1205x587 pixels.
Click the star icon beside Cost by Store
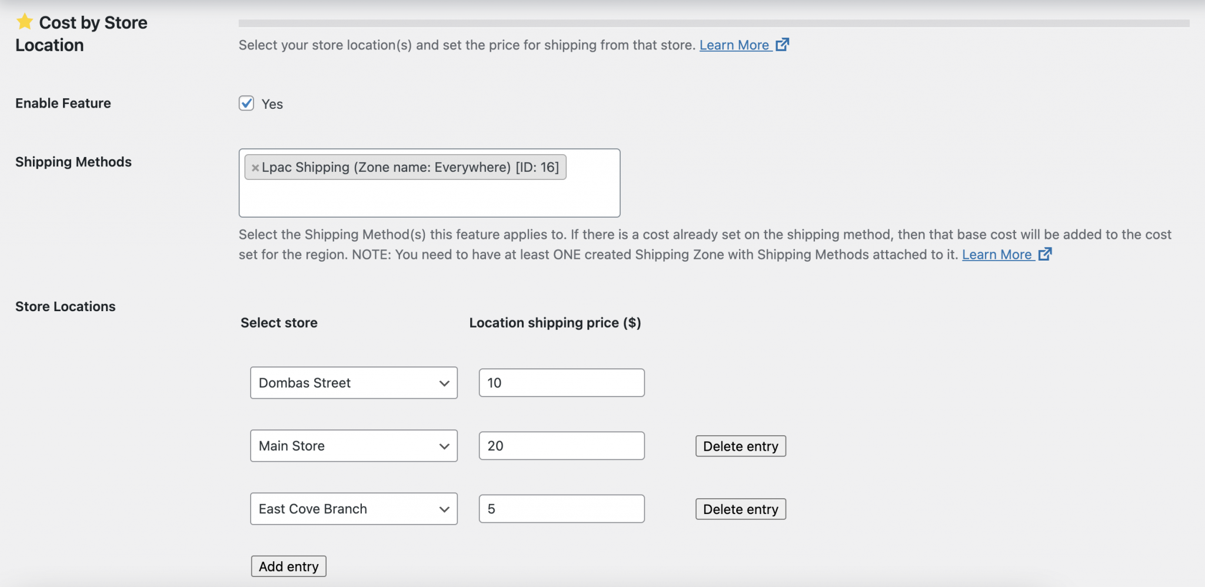click(x=25, y=22)
